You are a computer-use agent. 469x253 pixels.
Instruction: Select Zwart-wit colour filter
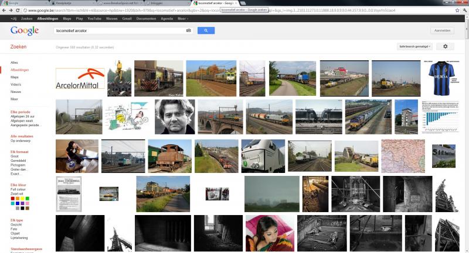click(x=17, y=194)
